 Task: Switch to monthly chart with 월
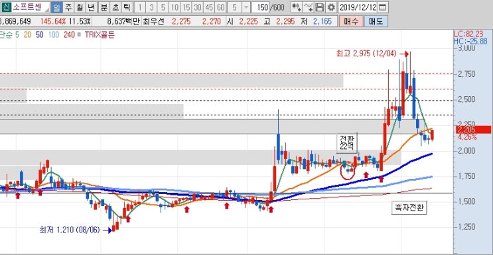(79, 7)
